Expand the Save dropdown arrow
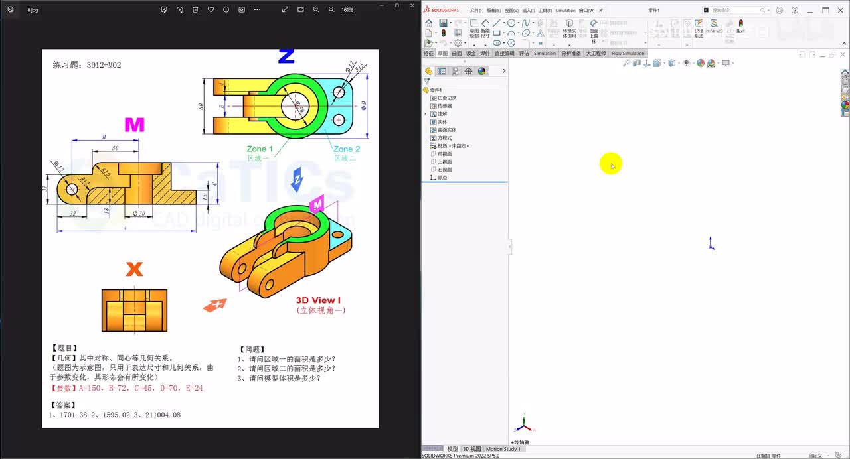 point(450,23)
